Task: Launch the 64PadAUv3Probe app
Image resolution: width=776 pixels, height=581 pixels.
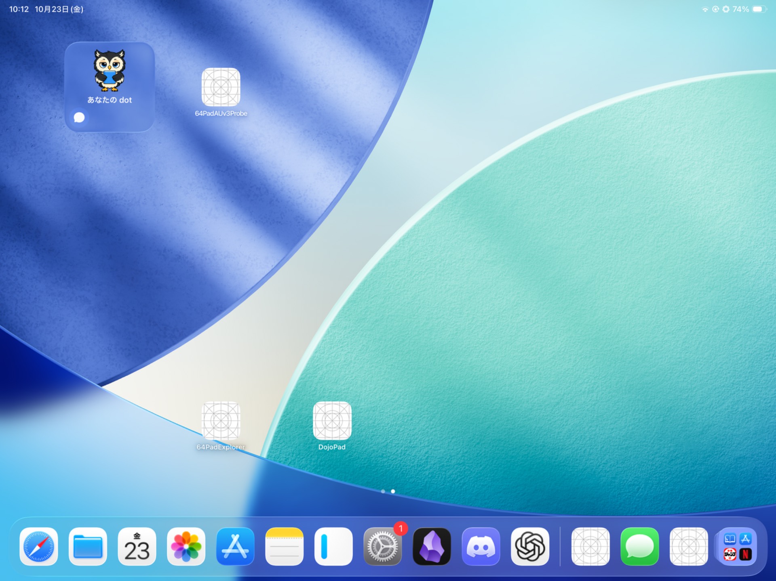Action: tap(221, 87)
